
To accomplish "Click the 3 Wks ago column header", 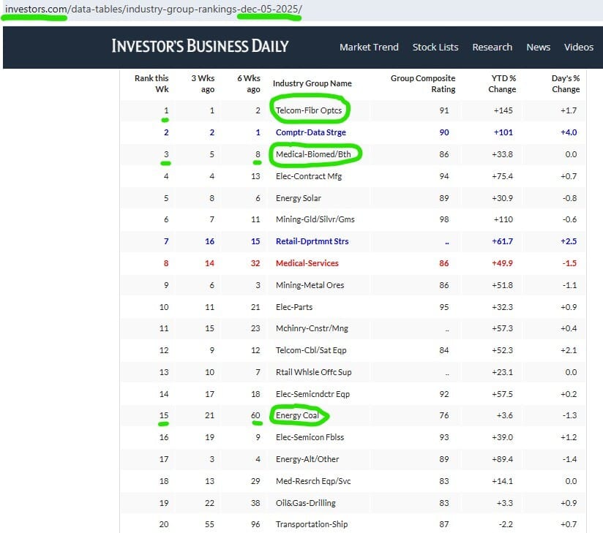I will pos(203,83).
